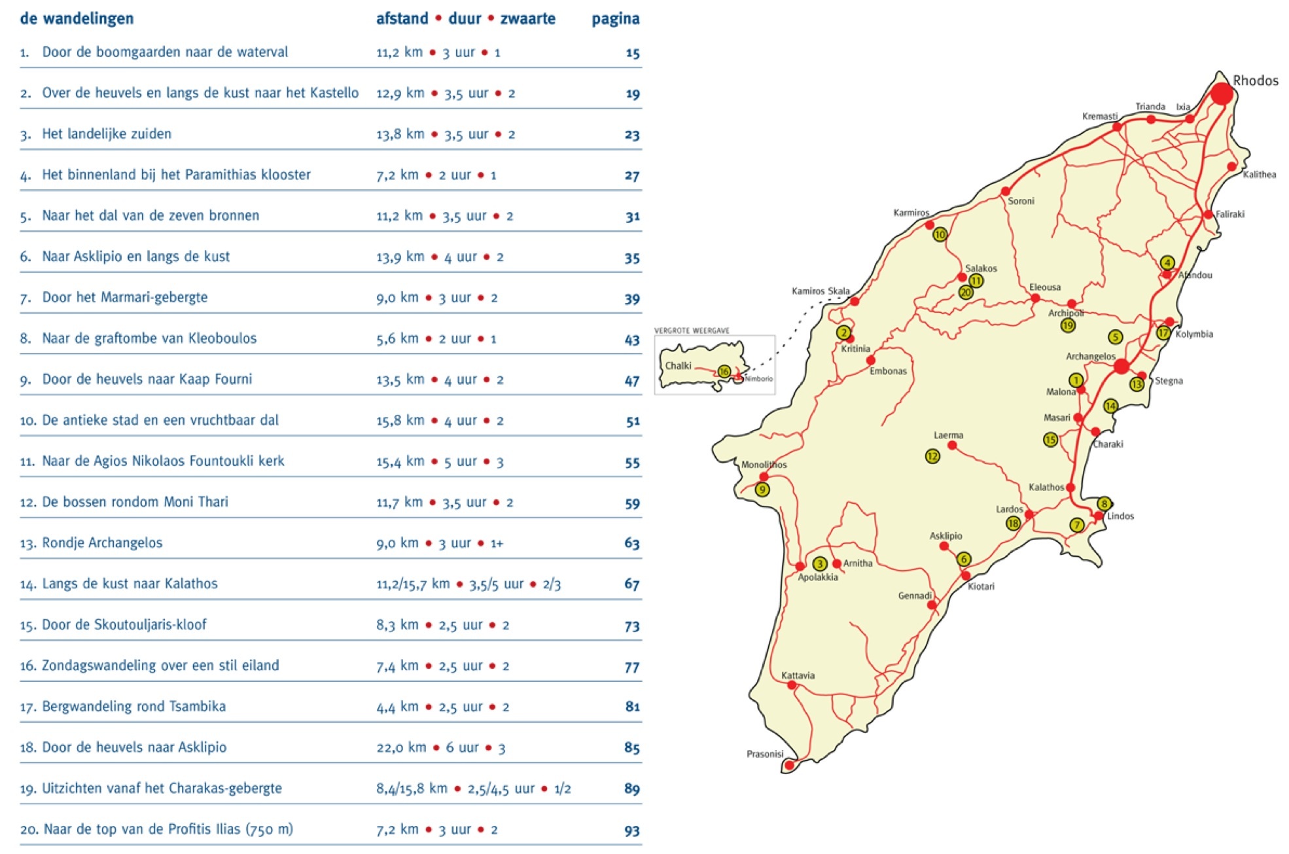Click the large red Rhodos city dot
Image resolution: width=1289 pixels, height=854 pixels.
click(1221, 94)
